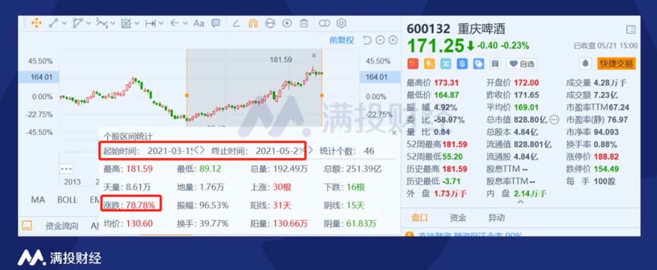The image size is (657, 270).
Task: Toggle side panel layout icon
Action: click(631, 29)
